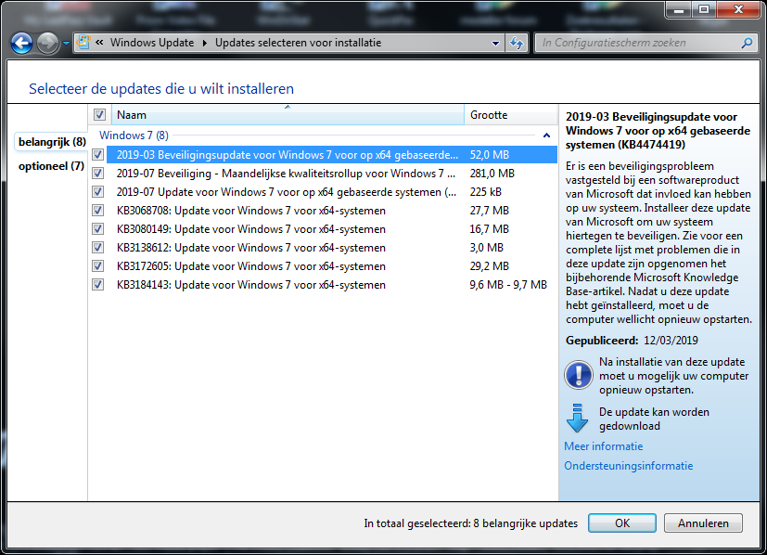Uncheck the 2019-07 Update voor Windows 7 checkbox
Viewport: 767px width, 555px height.
pyautogui.click(x=97, y=192)
